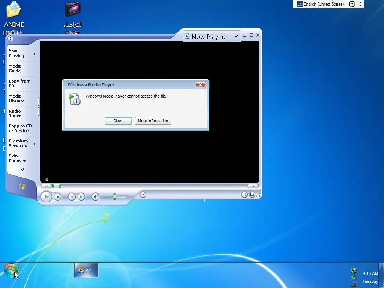This screenshot has height=288, width=384.
Task: Click the round menu bar toggle button
Action: click(10, 38)
